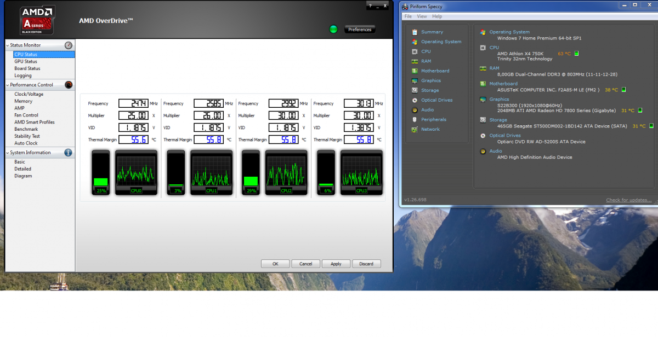View the system Diagram page

23,176
